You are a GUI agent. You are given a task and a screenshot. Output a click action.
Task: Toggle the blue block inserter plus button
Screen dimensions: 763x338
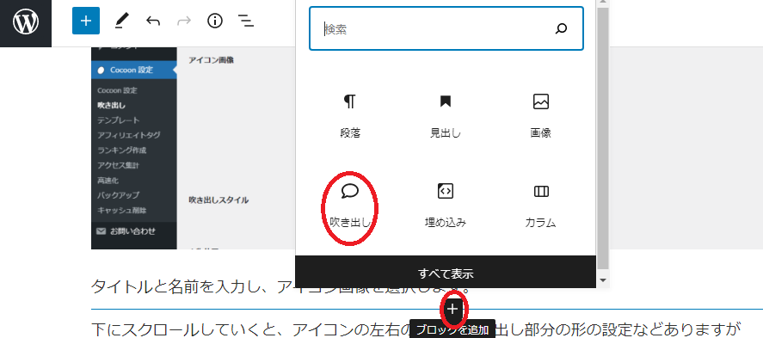tap(86, 21)
